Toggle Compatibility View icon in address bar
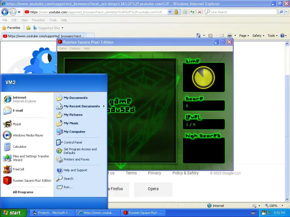This screenshot has height=217, width=290. tap(185, 12)
